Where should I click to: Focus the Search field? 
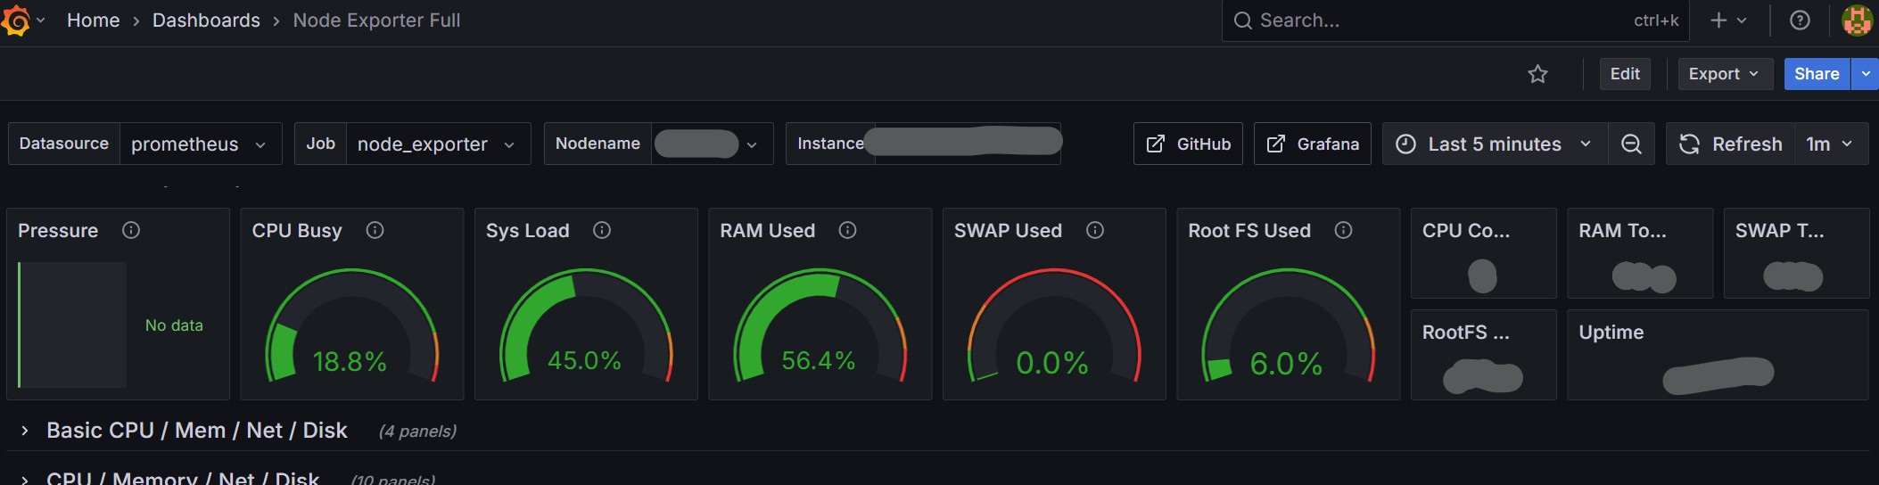(x=1455, y=21)
